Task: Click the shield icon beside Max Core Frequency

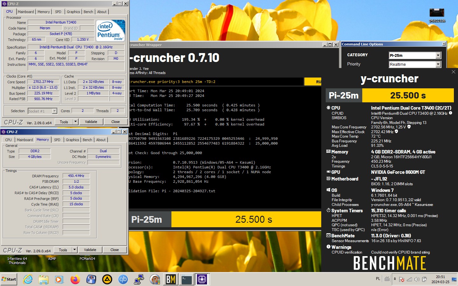Action: (409, 127)
